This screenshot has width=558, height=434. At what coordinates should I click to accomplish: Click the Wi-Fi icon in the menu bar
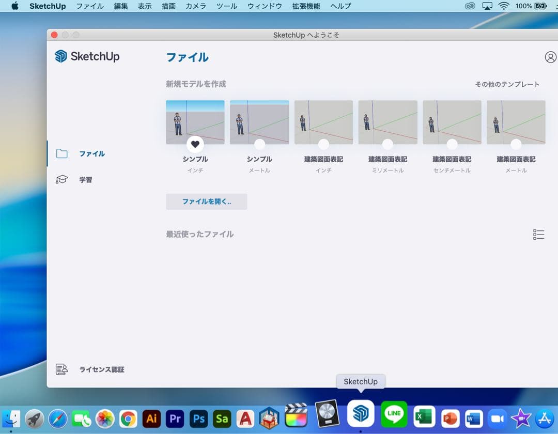[503, 6]
